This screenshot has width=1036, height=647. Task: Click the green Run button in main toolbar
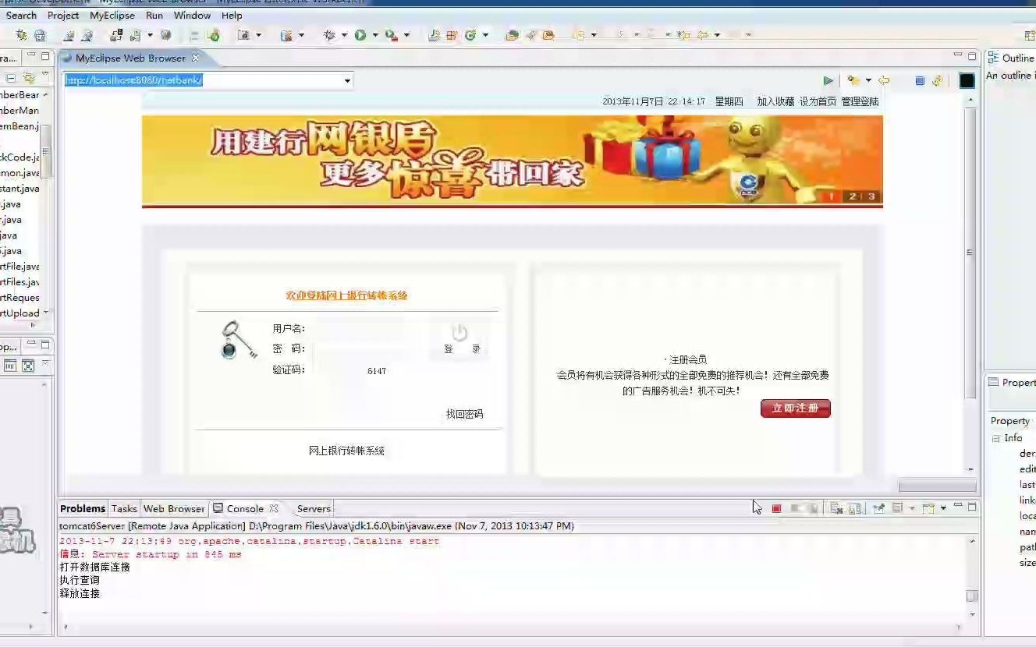[x=360, y=35]
